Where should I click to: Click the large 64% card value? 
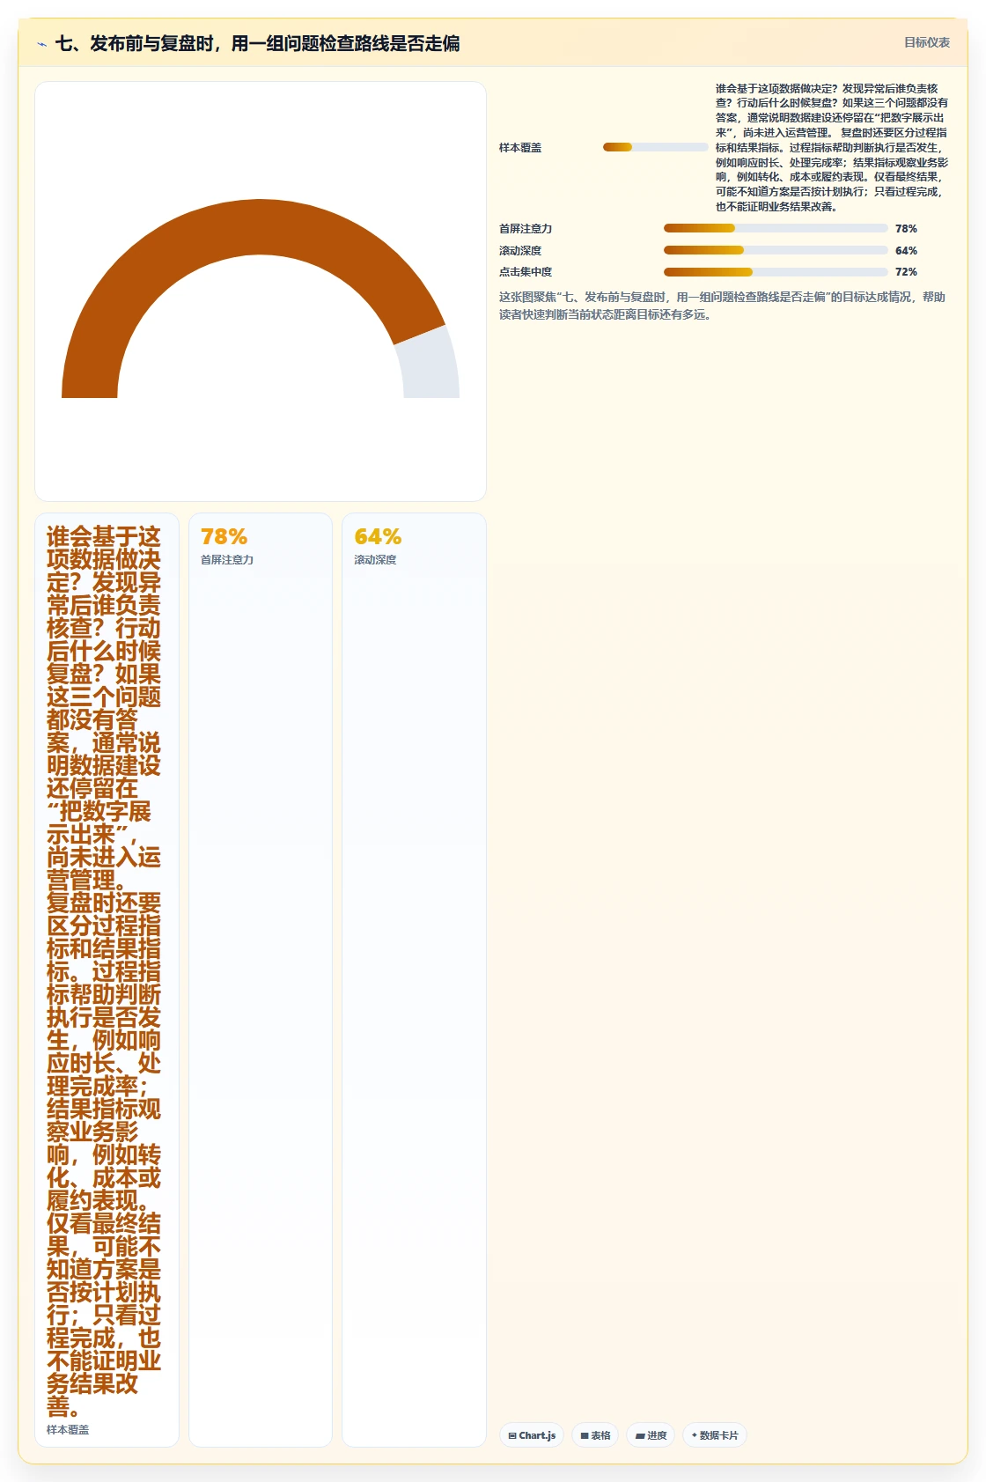point(378,536)
